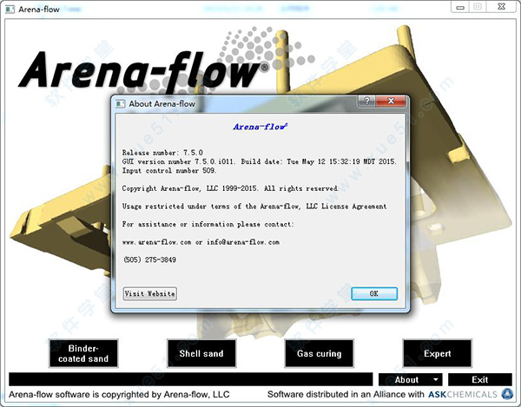The width and height of the screenshot is (521, 407).
Task: Click the 'For assistance or information' line
Action: click(x=208, y=225)
